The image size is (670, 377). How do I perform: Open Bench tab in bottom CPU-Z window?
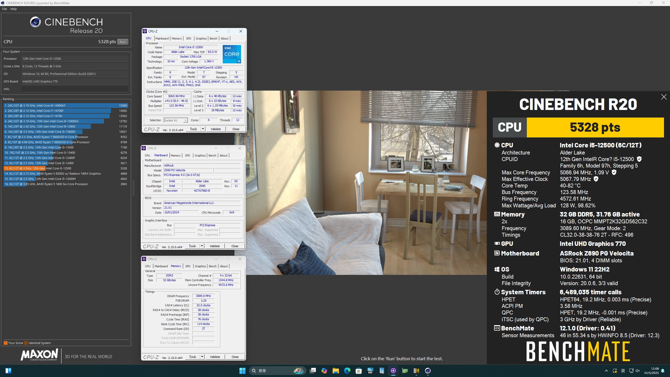(x=213, y=266)
